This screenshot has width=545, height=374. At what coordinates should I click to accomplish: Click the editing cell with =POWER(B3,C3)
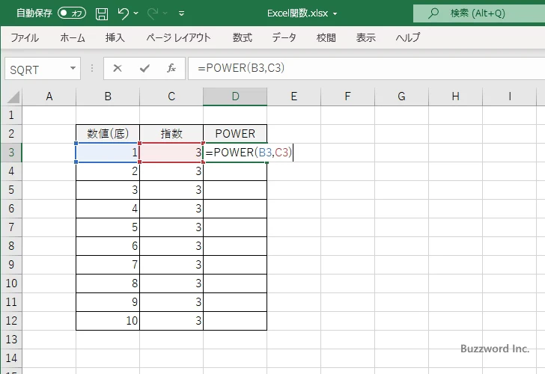pos(249,153)
